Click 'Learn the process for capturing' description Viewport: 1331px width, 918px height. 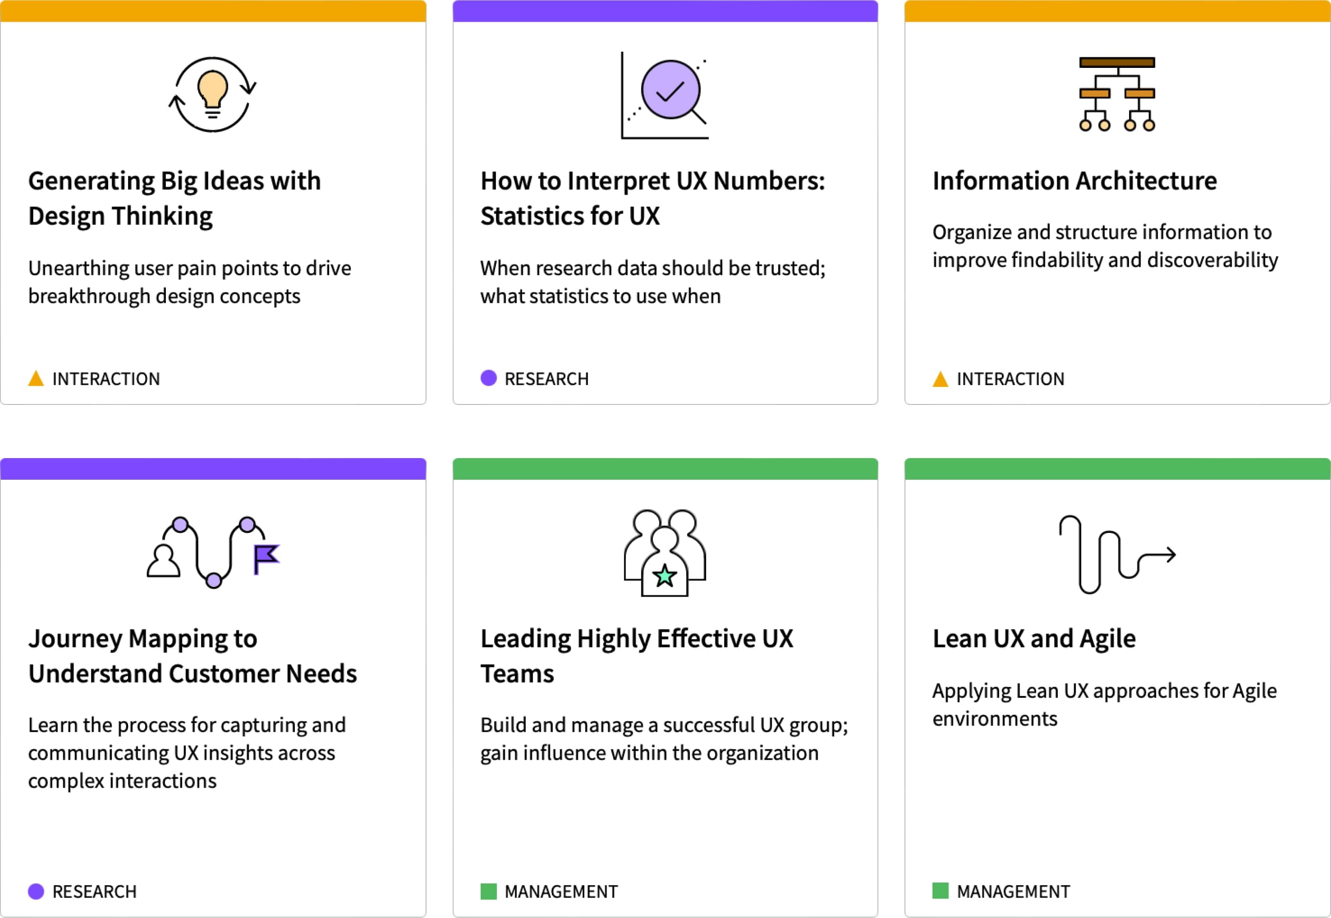click(x=187, y=753)
